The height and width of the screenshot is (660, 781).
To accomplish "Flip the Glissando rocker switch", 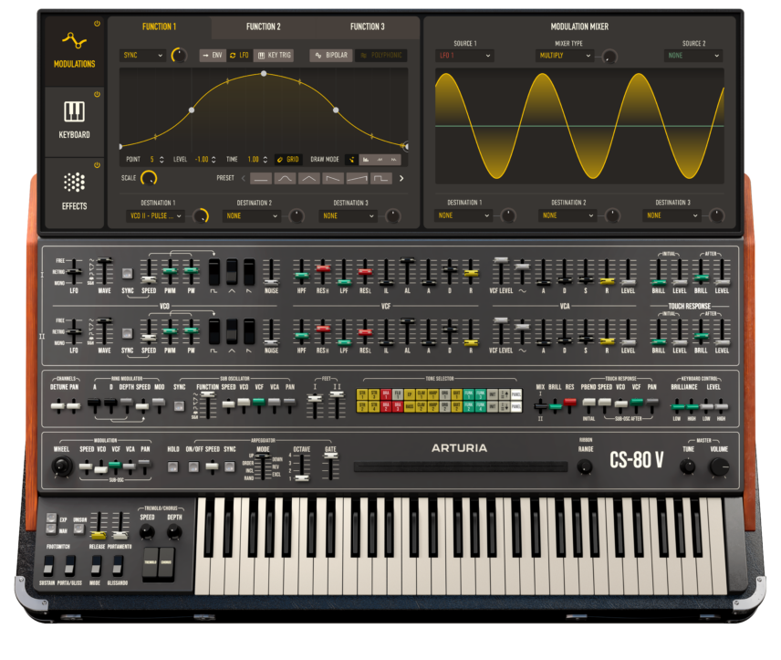I will click(x=118, y=566).
